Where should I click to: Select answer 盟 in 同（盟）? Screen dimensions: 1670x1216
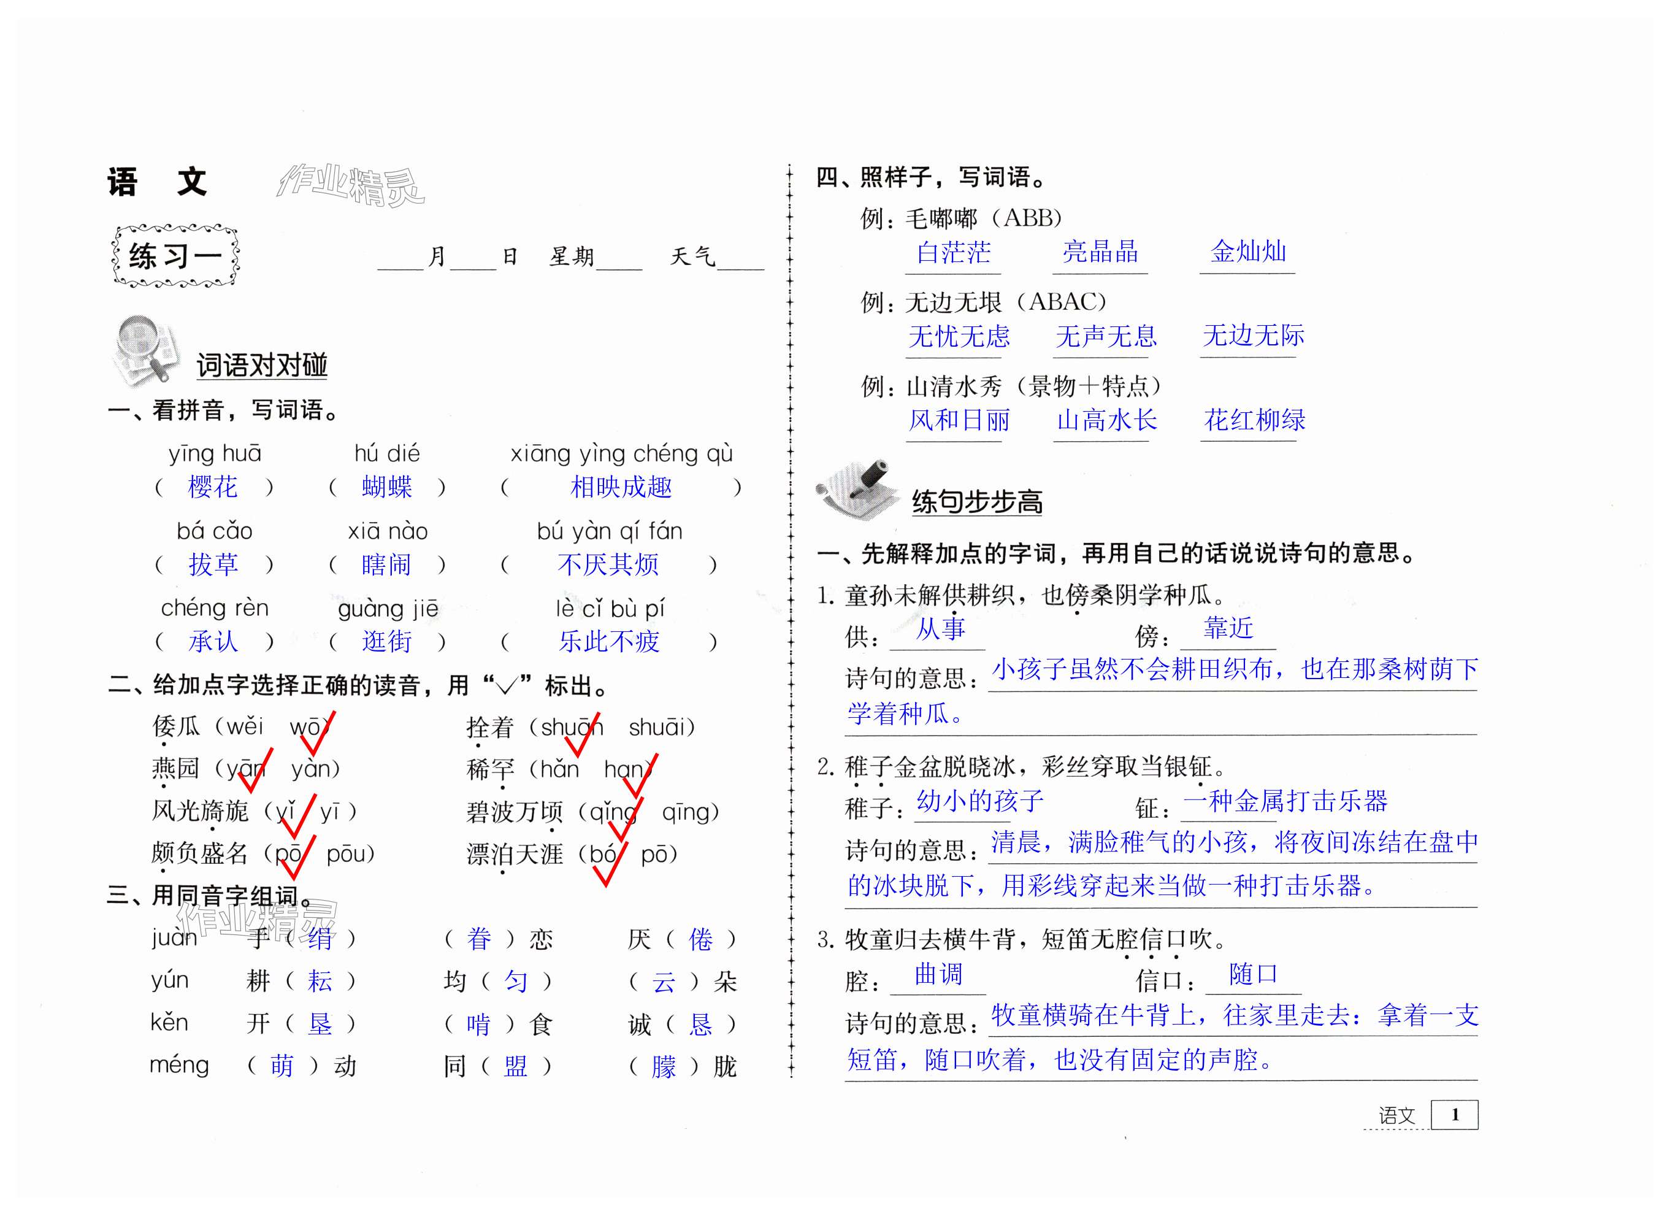coord(515,1066)
